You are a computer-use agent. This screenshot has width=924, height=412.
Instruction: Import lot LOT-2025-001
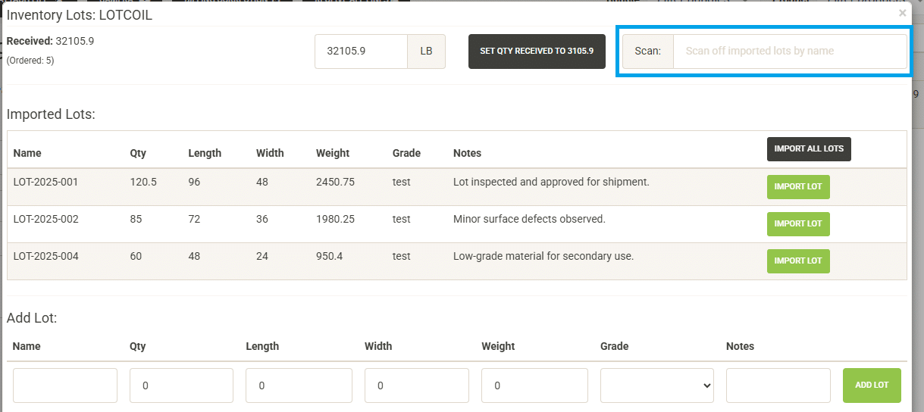click(x=798, y=187)
